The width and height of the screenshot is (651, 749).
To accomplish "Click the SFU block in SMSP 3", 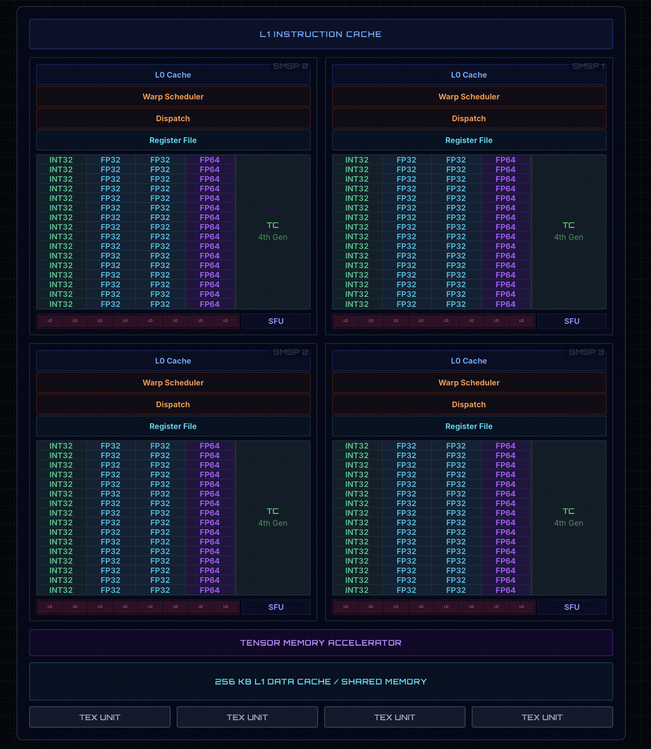I will [x=572, y=607].
